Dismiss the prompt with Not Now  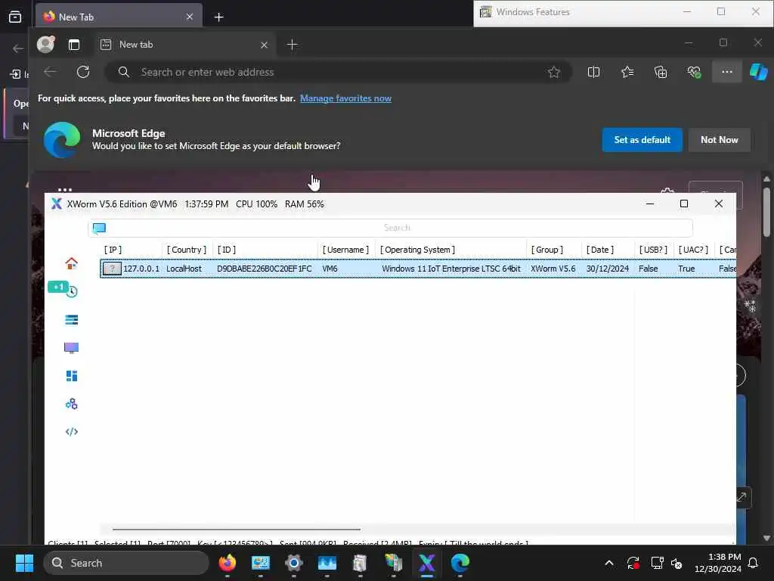tap(720, 140)
